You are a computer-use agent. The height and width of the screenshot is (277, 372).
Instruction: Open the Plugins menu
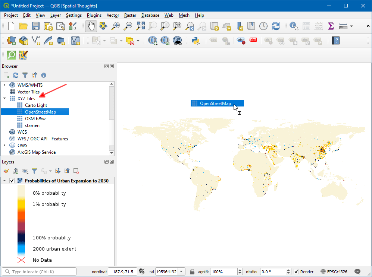[94, 15]
